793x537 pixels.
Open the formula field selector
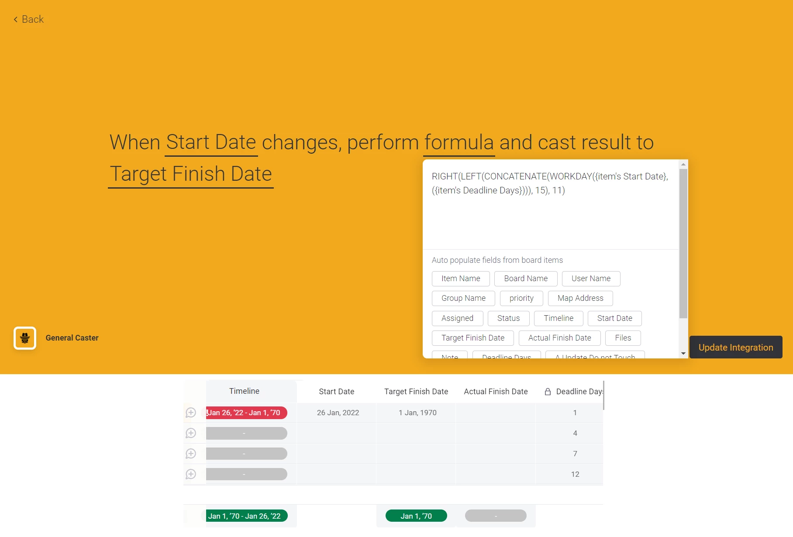pyautogui.click(x=459, y=143)
